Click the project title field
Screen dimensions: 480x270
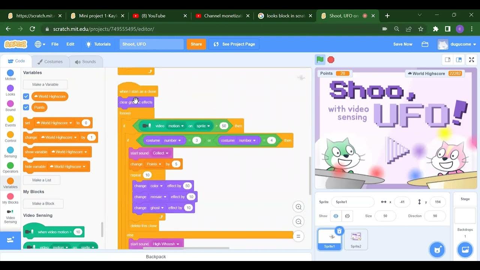pyautogui.click(x=151, y=44)
